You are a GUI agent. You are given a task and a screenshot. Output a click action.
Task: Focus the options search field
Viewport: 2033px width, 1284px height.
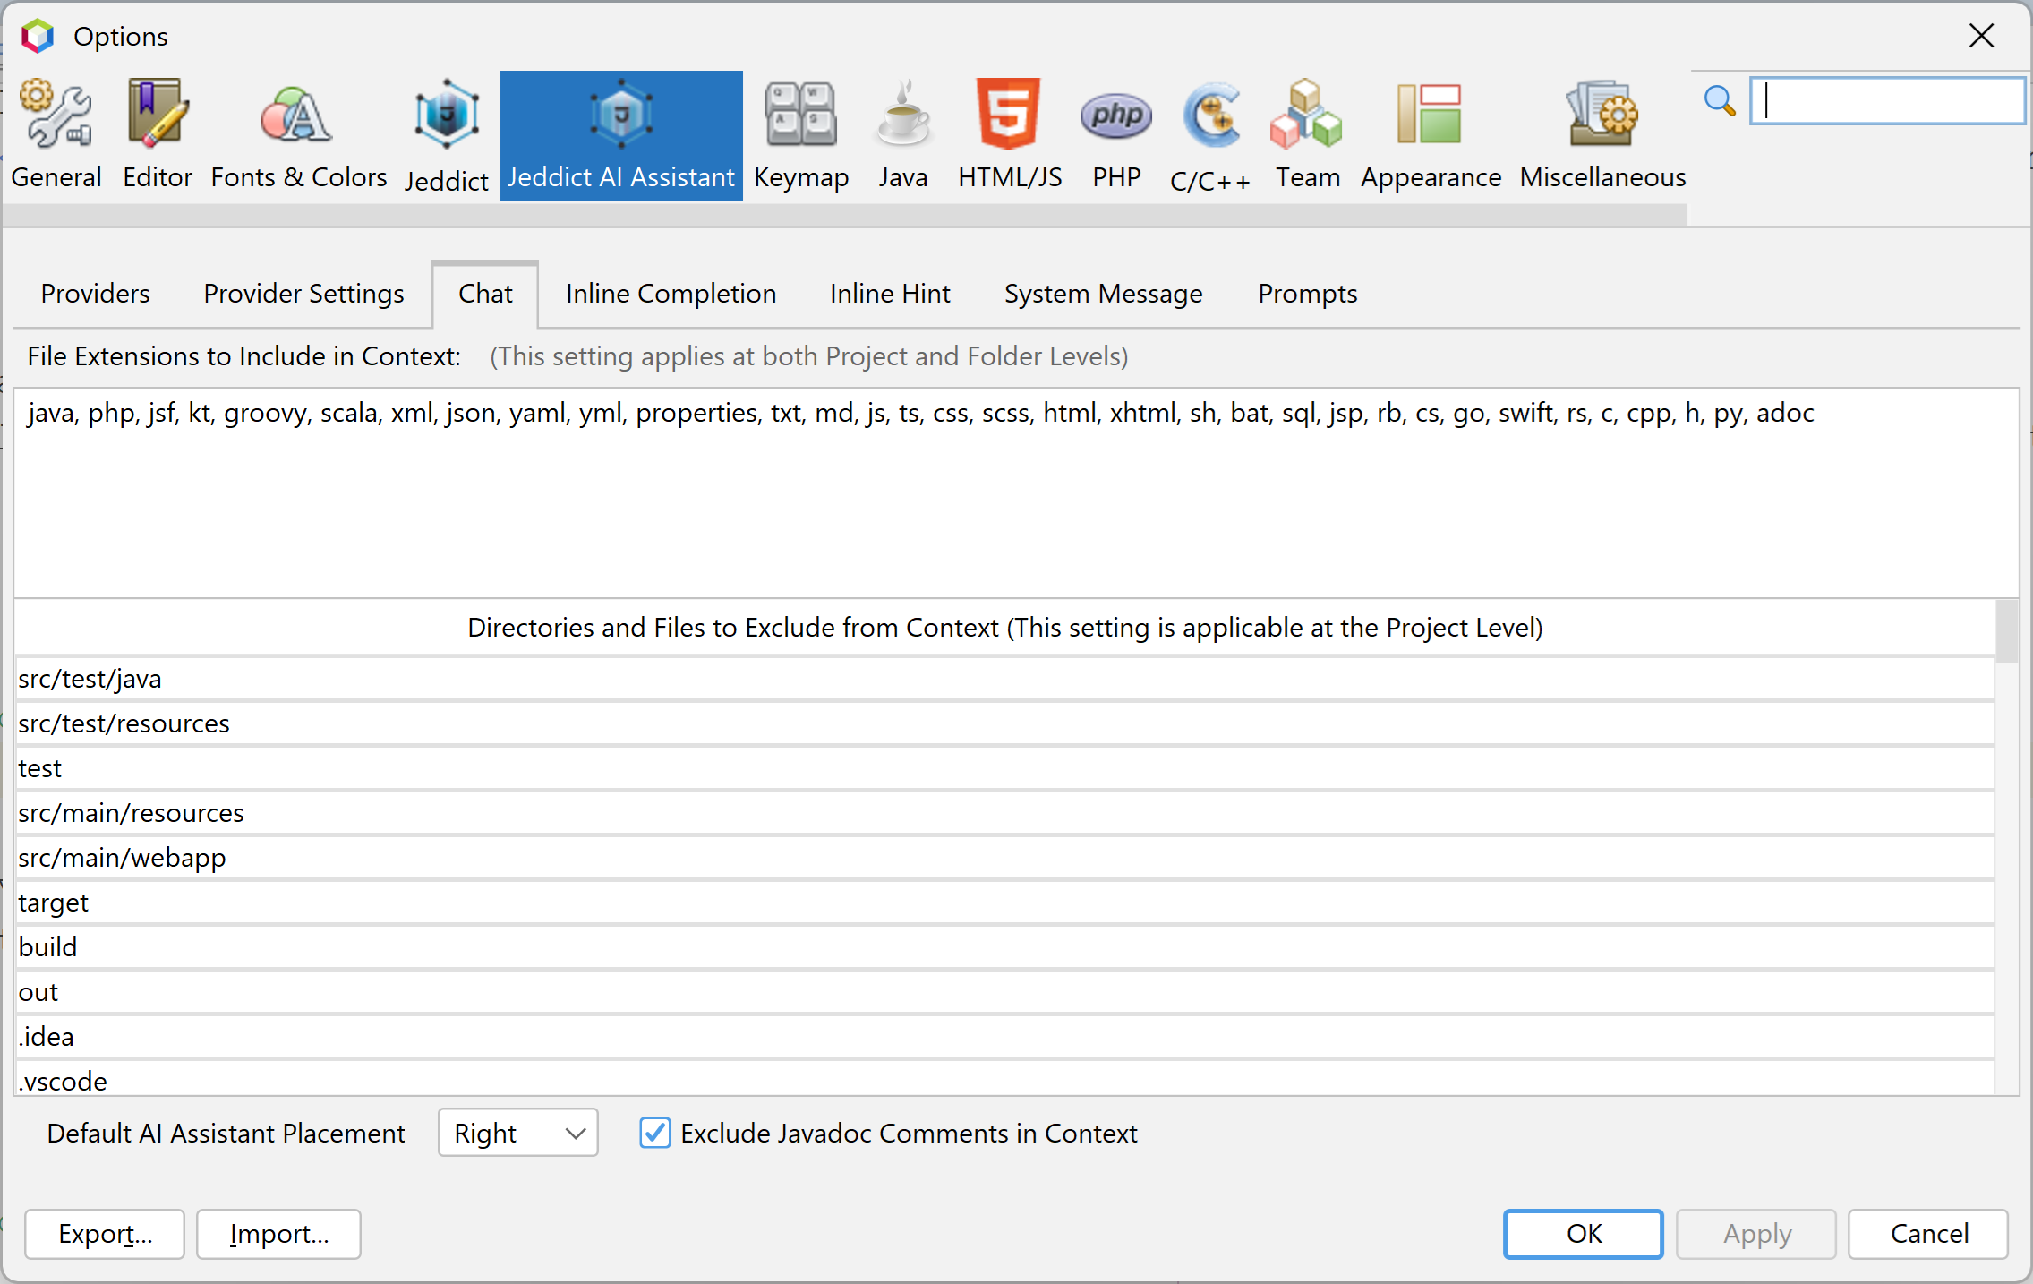[x=1887, y=100]
